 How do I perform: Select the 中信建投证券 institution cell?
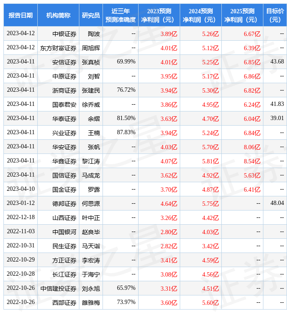coord(58,289)
